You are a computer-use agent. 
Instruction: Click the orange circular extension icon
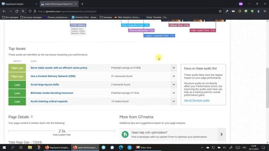click(240, 11)
